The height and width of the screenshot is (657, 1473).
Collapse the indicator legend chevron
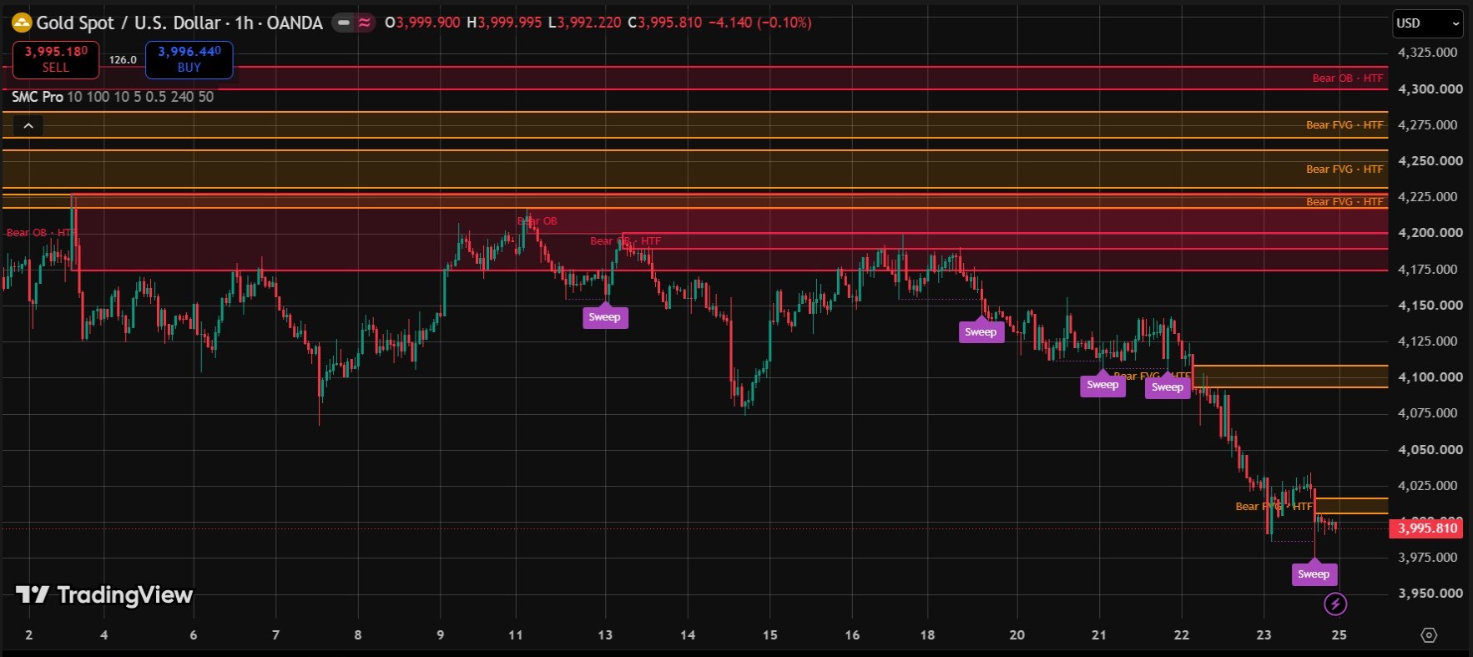28,126
